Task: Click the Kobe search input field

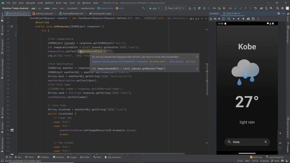Action: [247, 142]
